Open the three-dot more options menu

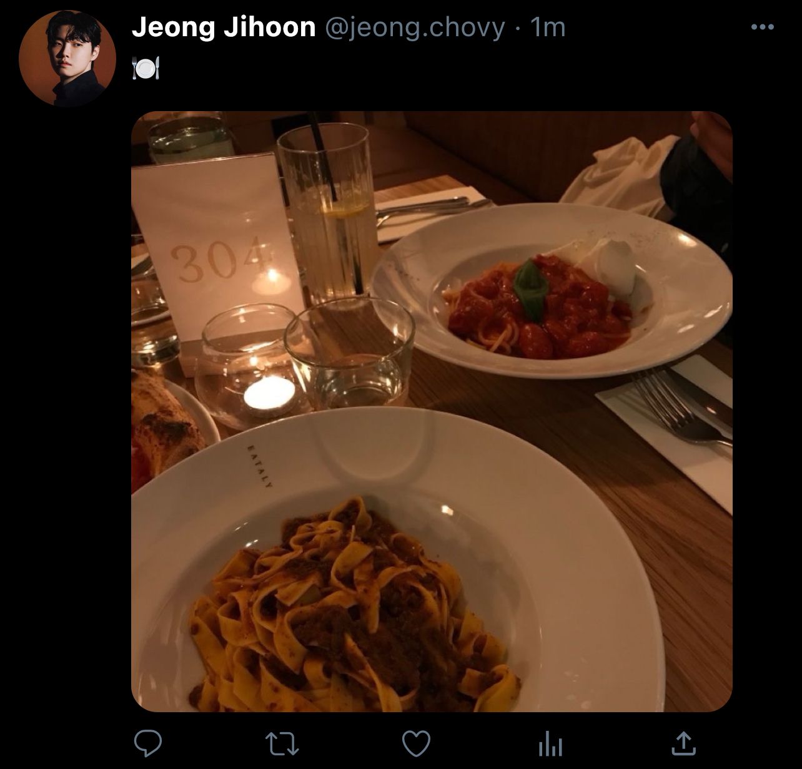pyautogui.click(x=763, y=27)
